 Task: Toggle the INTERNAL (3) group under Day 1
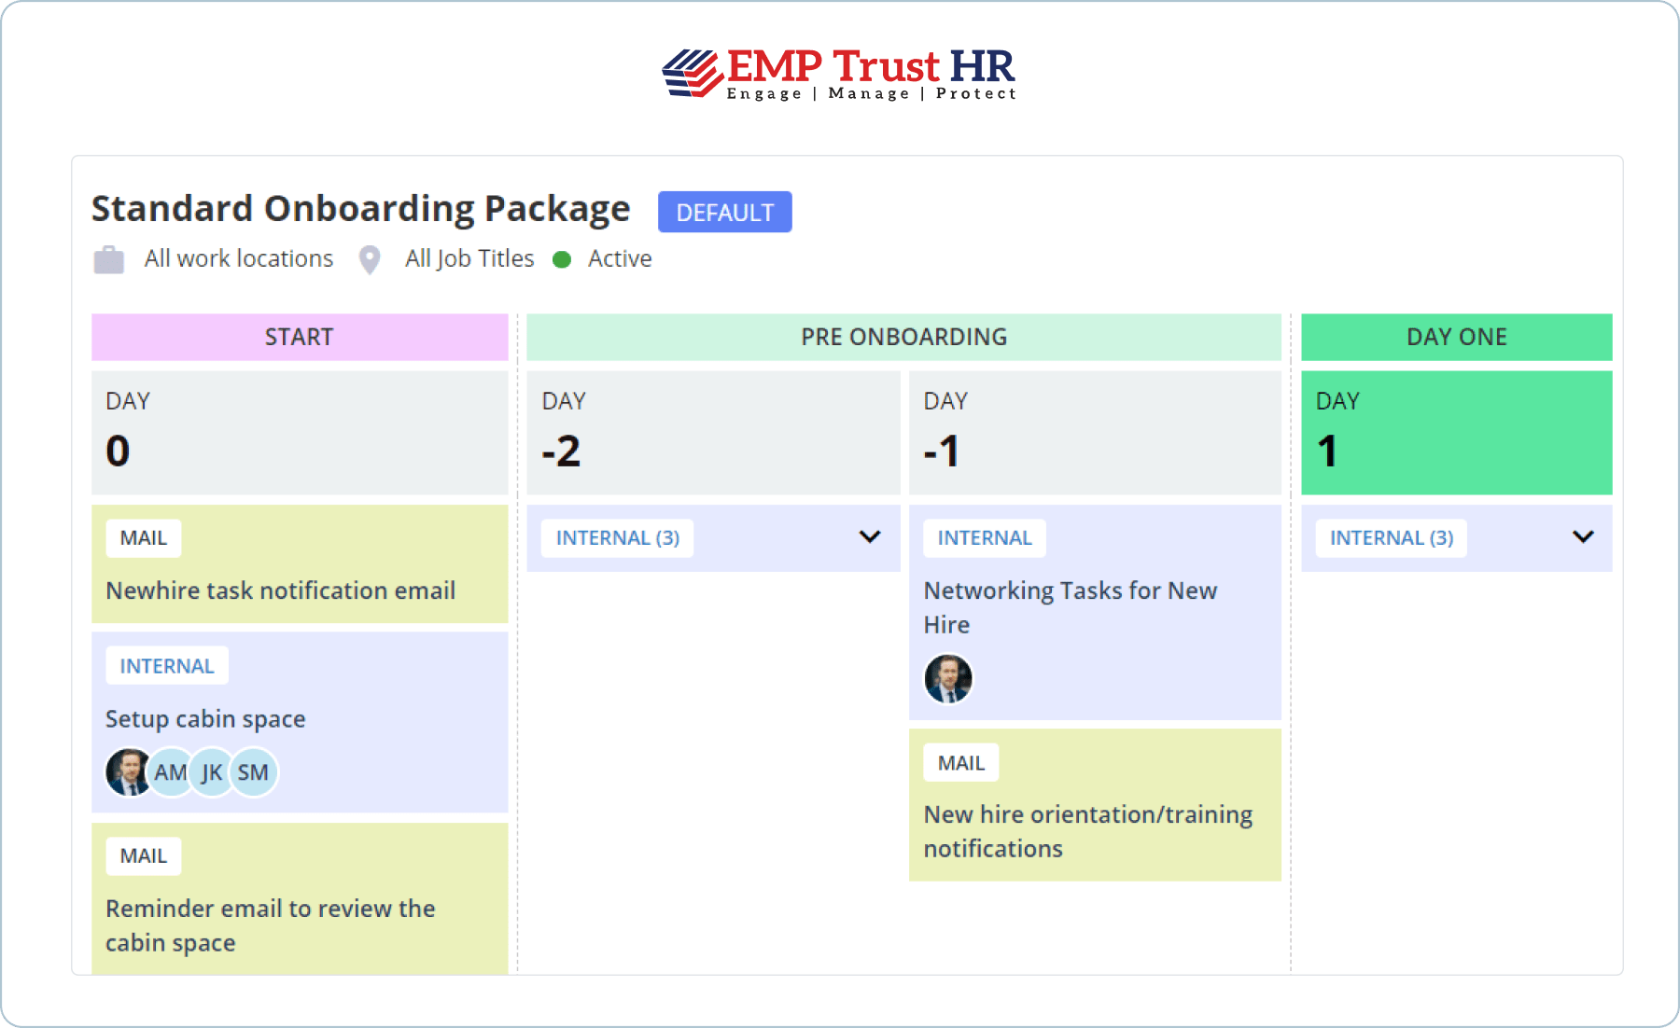pos(1390,537)
